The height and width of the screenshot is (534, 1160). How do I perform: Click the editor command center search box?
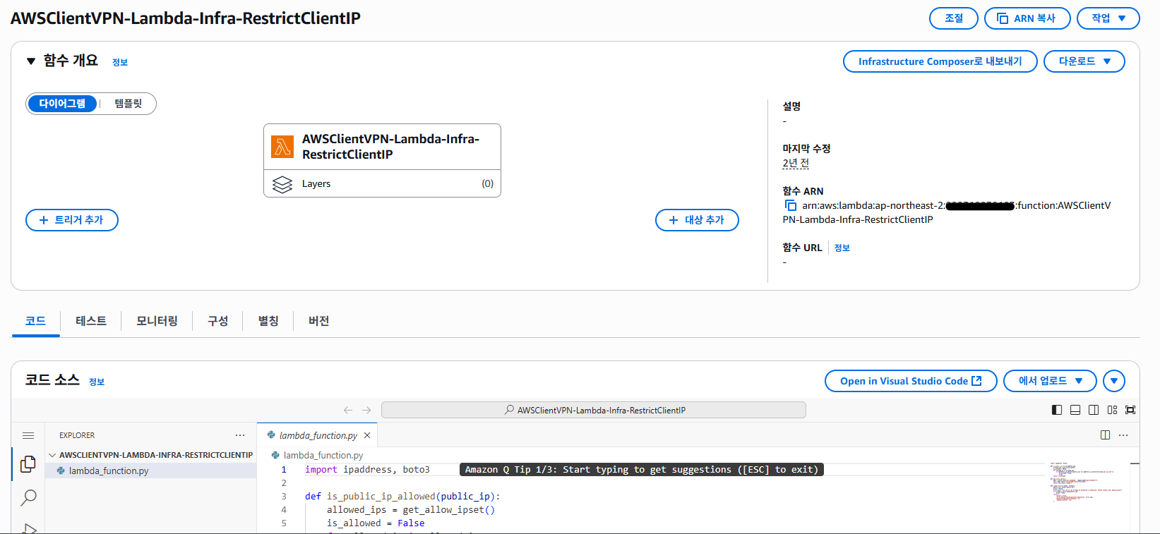coord(593,410)
